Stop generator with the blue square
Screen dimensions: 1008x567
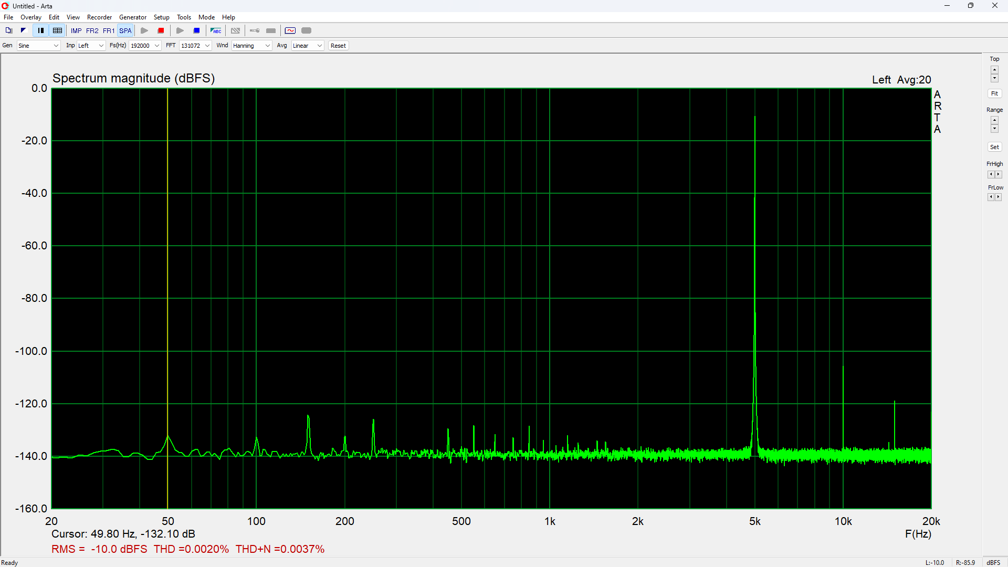click(197, 30)
